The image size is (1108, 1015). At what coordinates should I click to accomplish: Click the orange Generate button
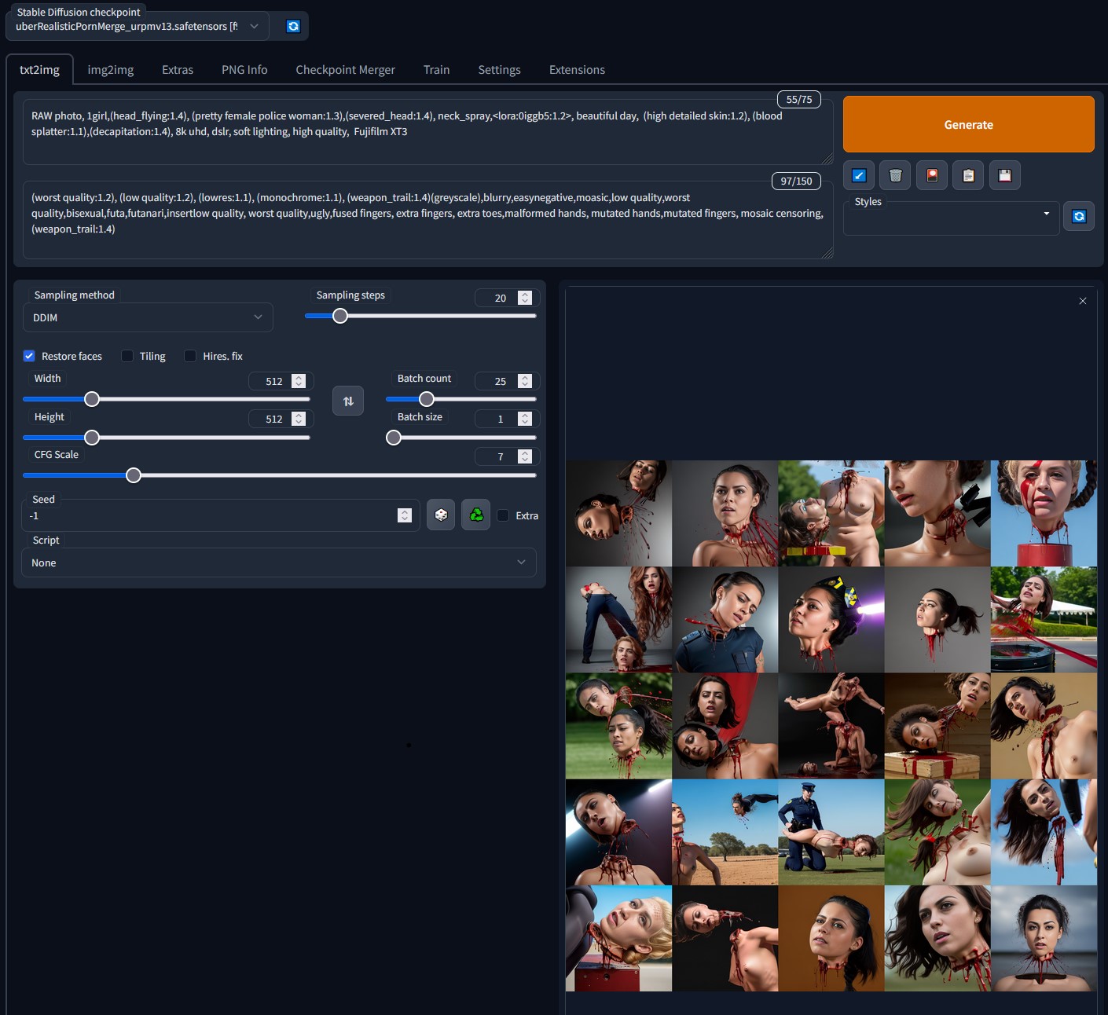969,124
